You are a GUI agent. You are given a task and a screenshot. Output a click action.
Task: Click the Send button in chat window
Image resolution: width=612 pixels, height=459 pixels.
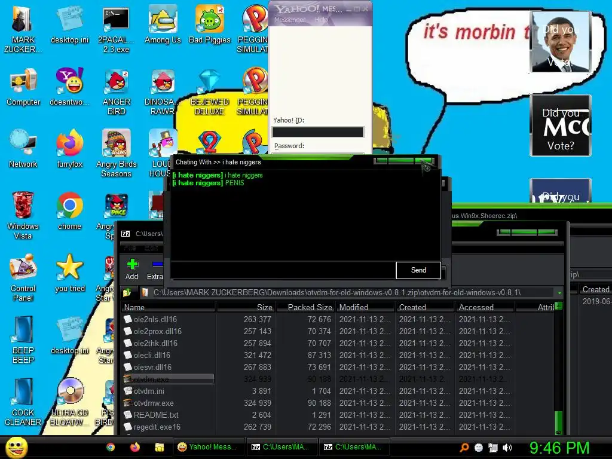click(418, 270)
